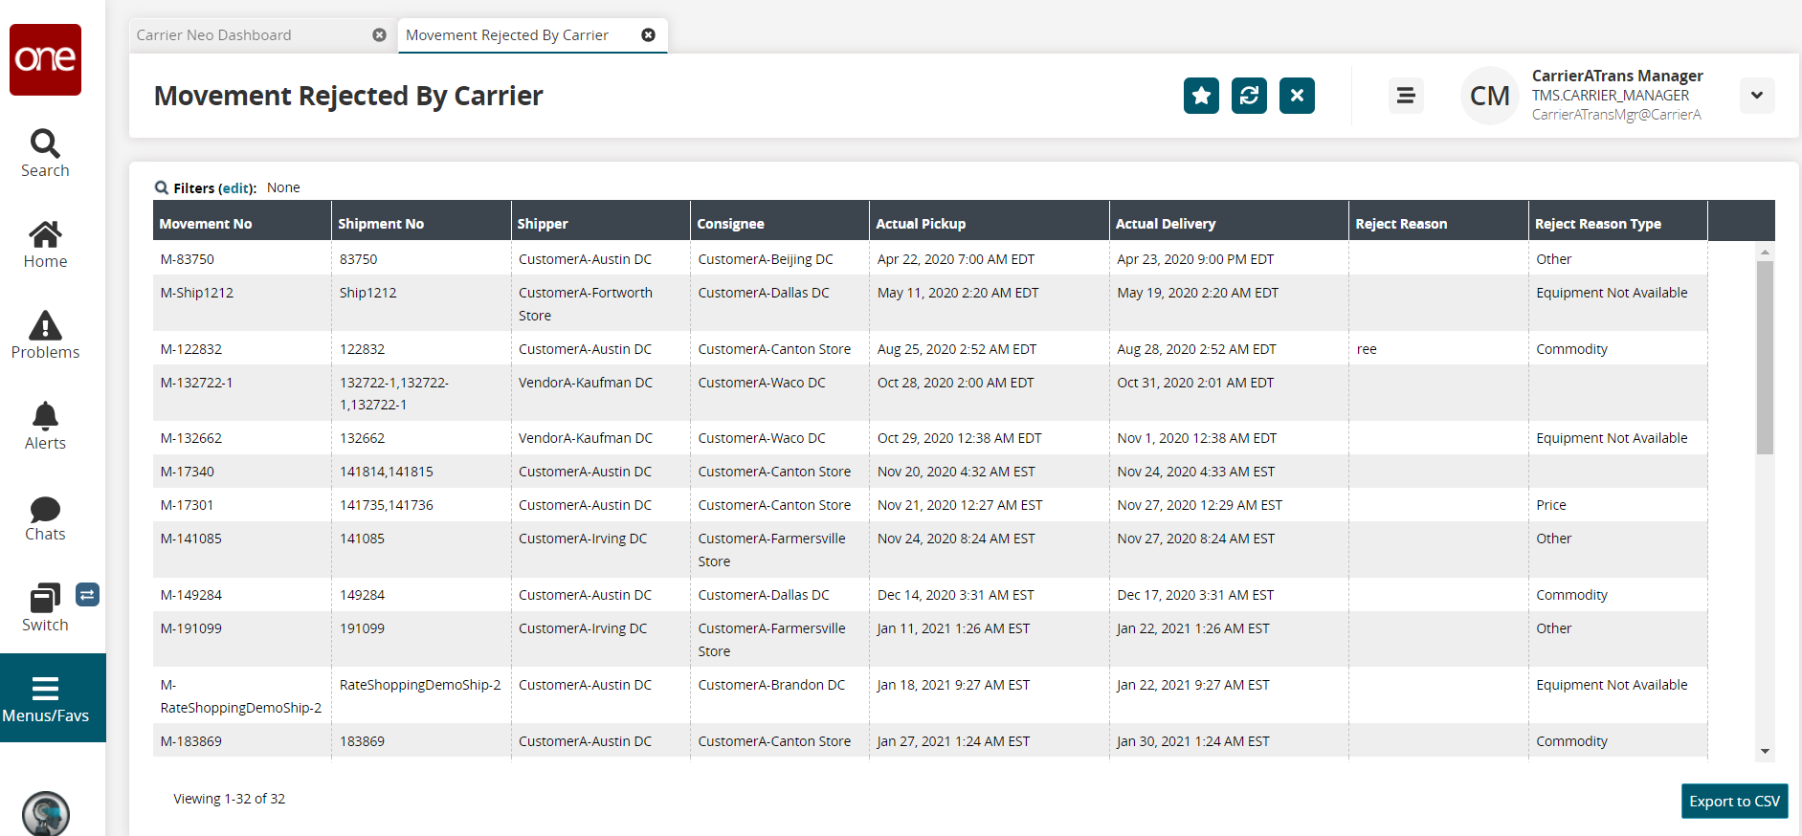1802x836 pixels.
Task: Sort by the Movement No column header
Action: 242,223
